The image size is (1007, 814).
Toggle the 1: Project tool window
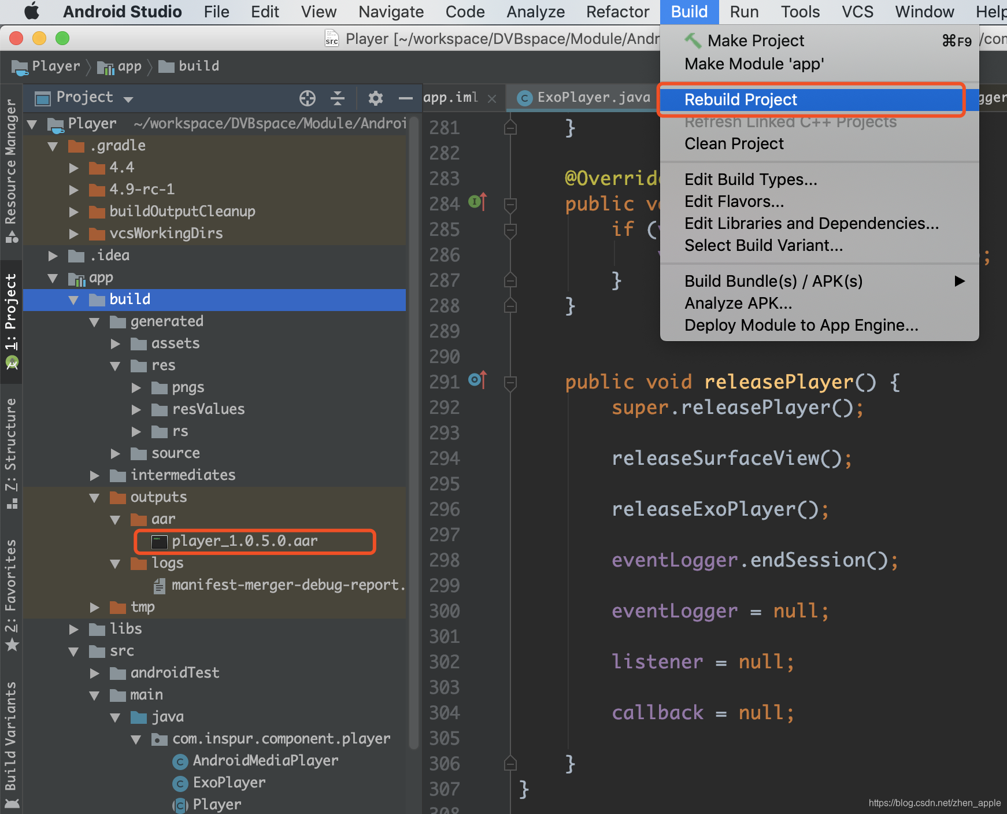(11, 321)
